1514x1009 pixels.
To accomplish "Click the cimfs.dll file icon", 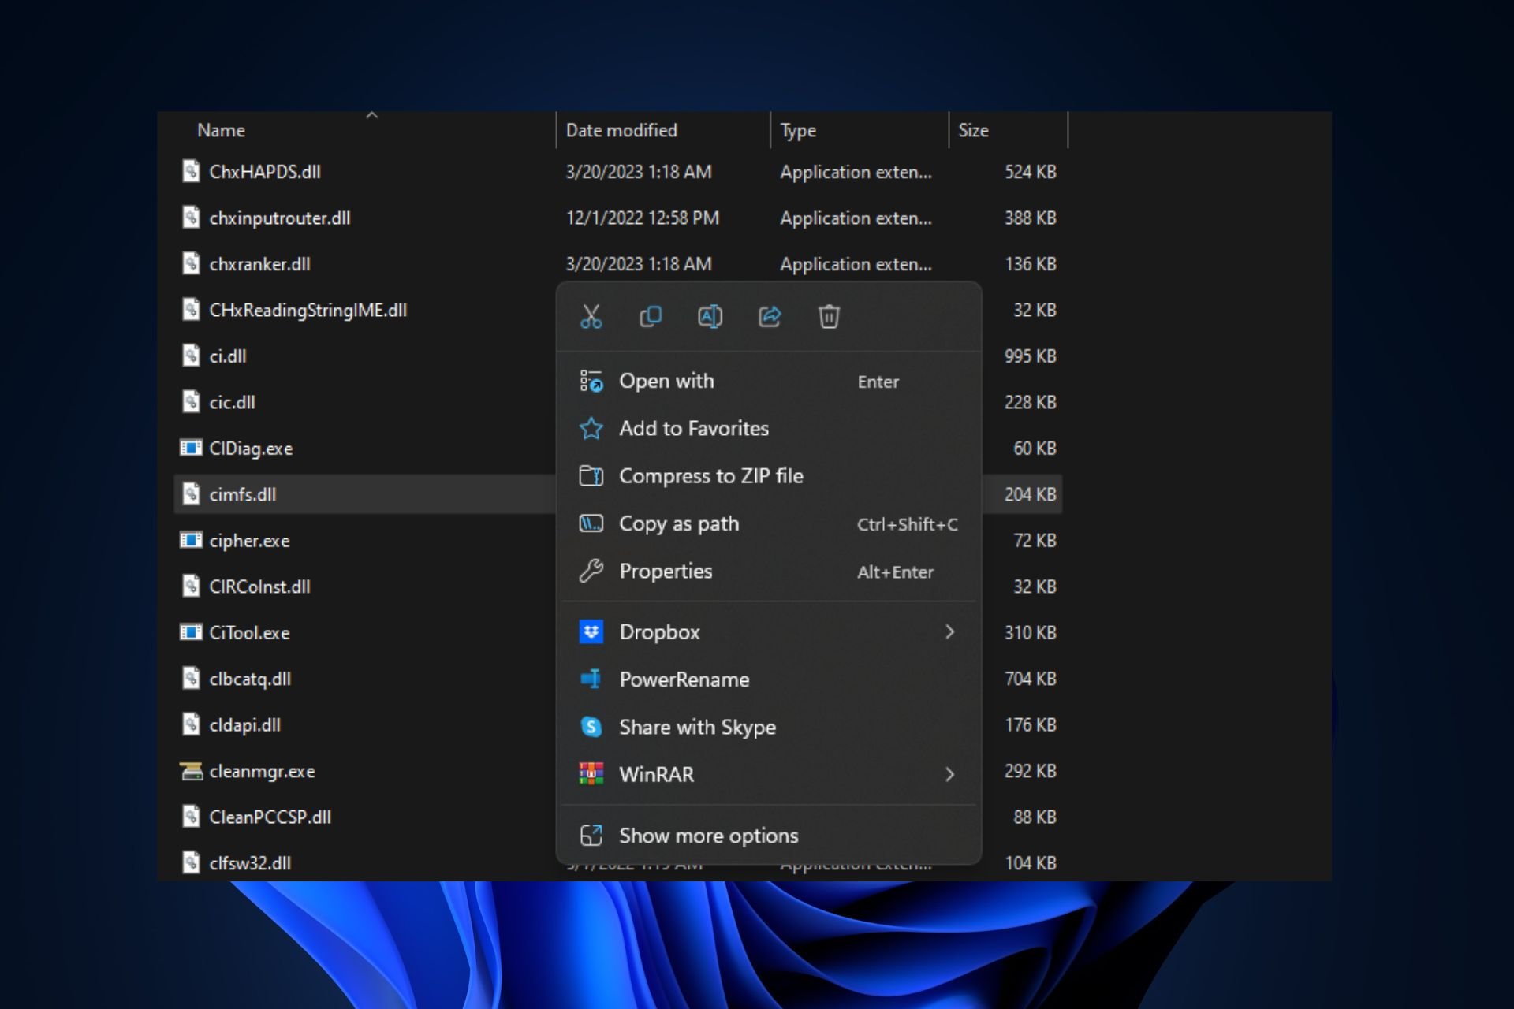I will tap(191, 494).
